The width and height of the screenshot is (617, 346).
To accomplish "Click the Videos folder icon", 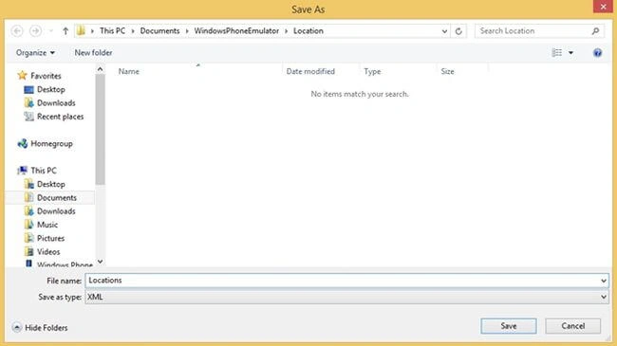I will pyautogui.click(x=28, y=251).
